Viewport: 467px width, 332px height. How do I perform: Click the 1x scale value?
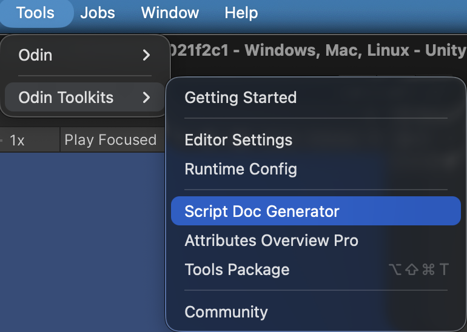pos(17,140)
